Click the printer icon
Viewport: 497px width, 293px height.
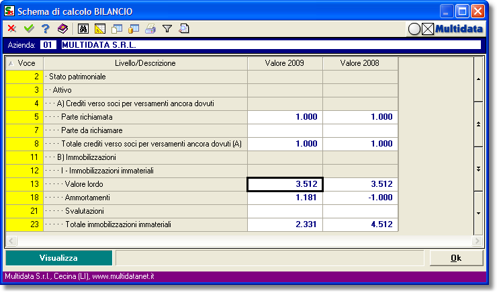[x=150, y=28]
